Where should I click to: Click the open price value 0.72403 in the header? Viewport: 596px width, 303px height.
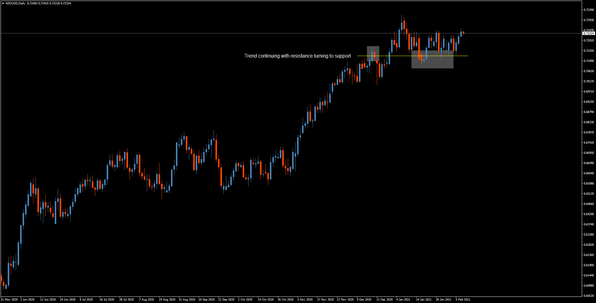tap(32, 3)
